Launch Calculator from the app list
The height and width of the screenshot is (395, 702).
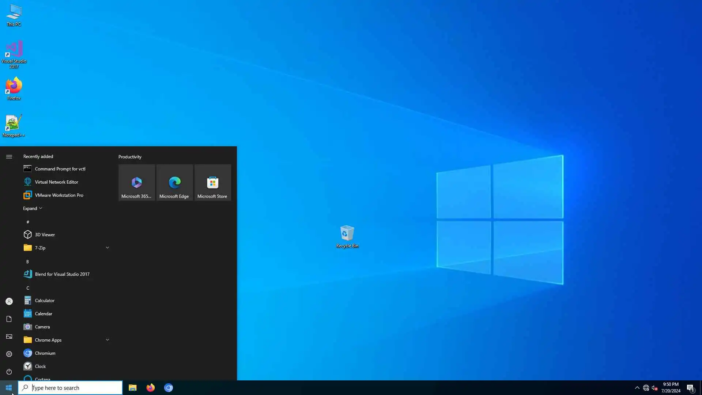pyautogui.click(x=45, y=301)
